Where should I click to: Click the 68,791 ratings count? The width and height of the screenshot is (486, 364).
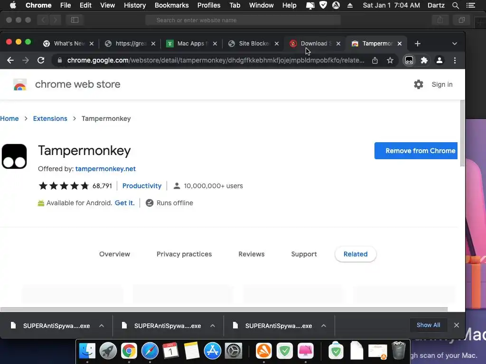pos(102,186)
